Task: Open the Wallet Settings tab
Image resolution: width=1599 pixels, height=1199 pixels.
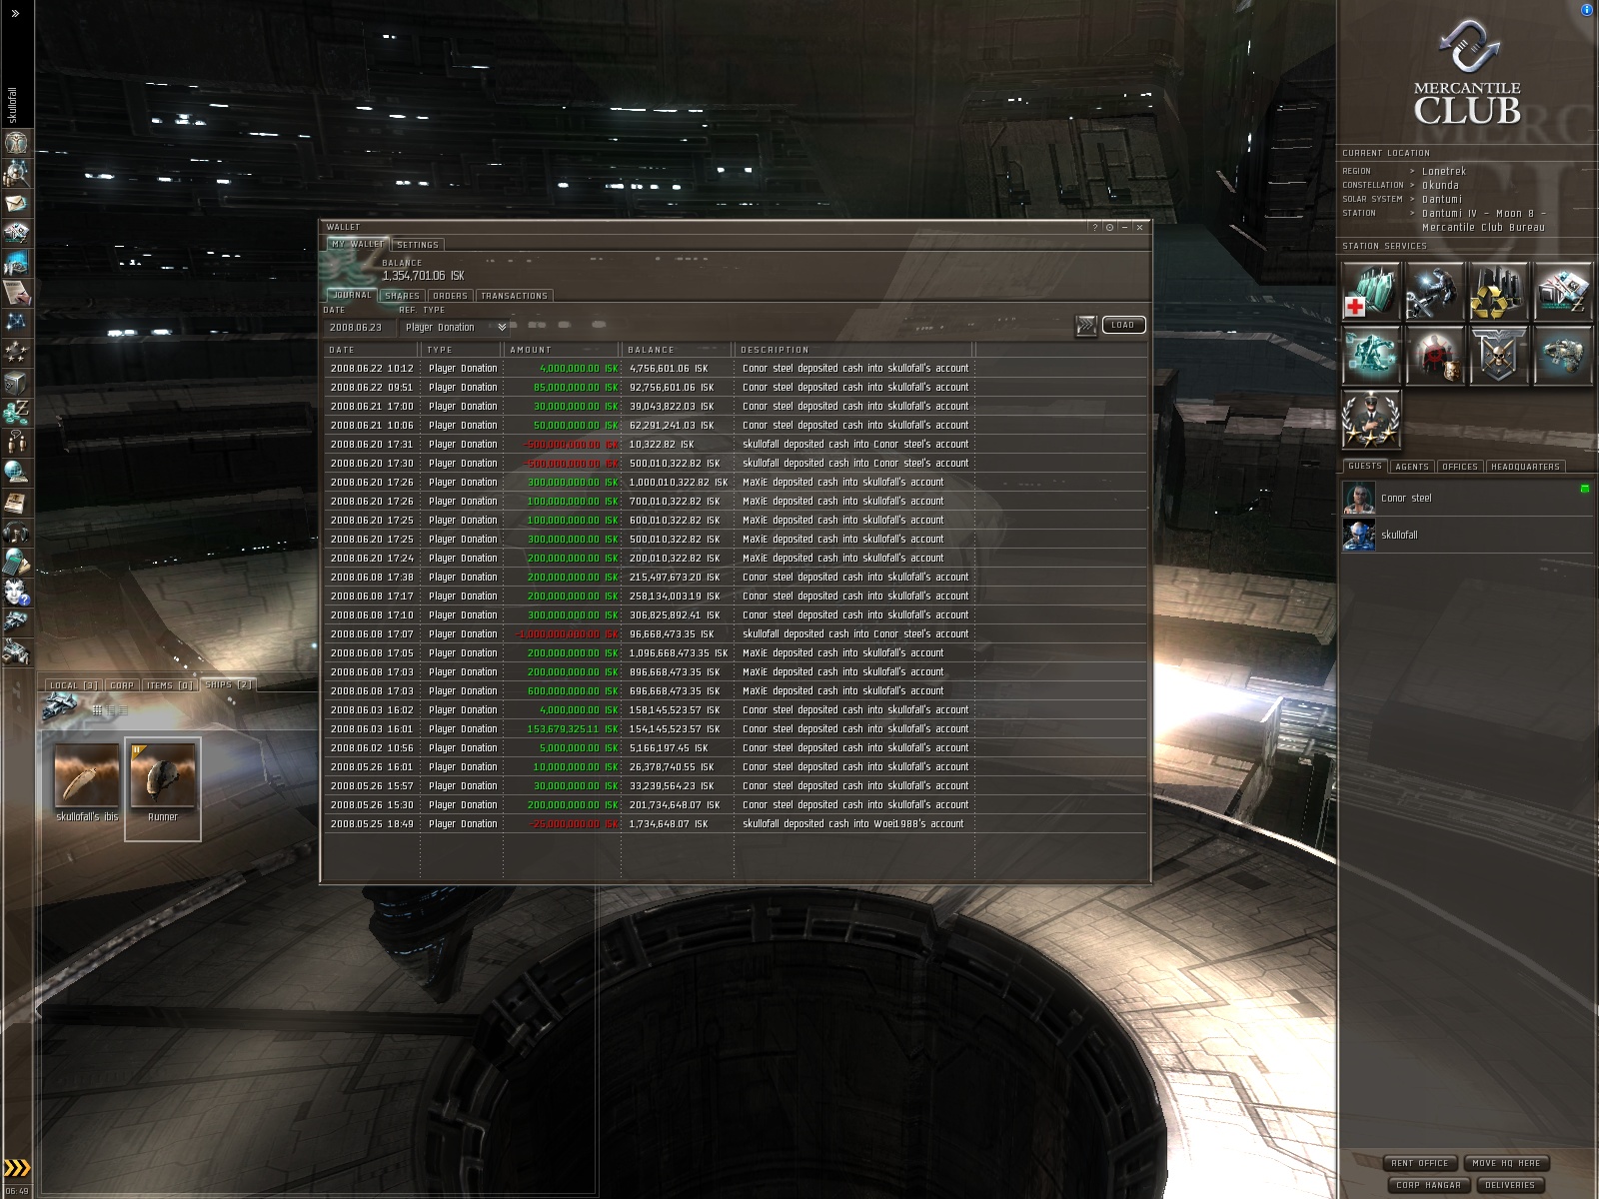Action: click(x=418, y=245)
